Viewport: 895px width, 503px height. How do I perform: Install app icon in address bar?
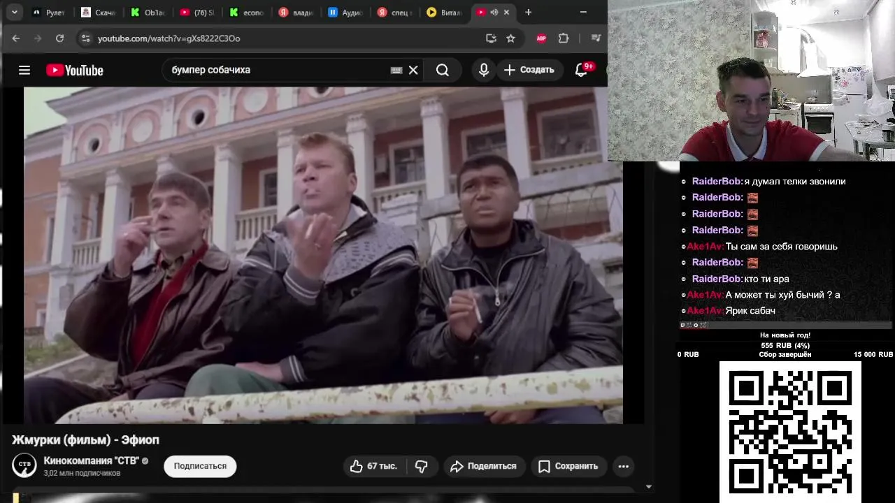[x=491, y=38]
